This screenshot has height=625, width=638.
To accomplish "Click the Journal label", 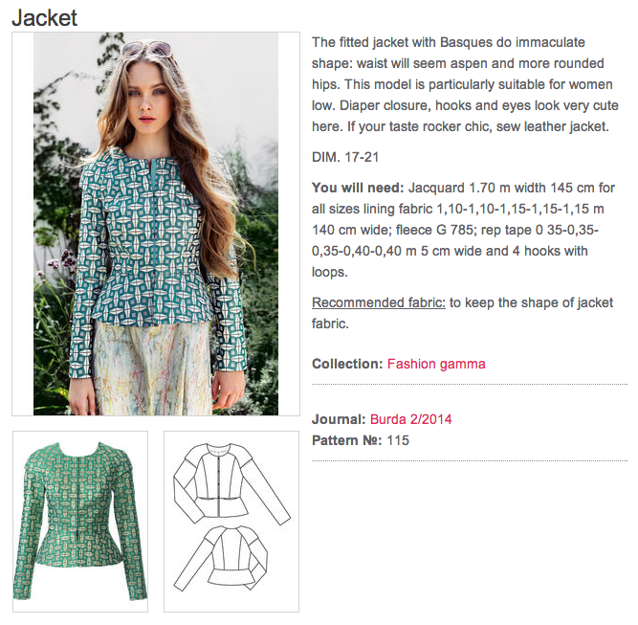I will (x=339, y=419).
